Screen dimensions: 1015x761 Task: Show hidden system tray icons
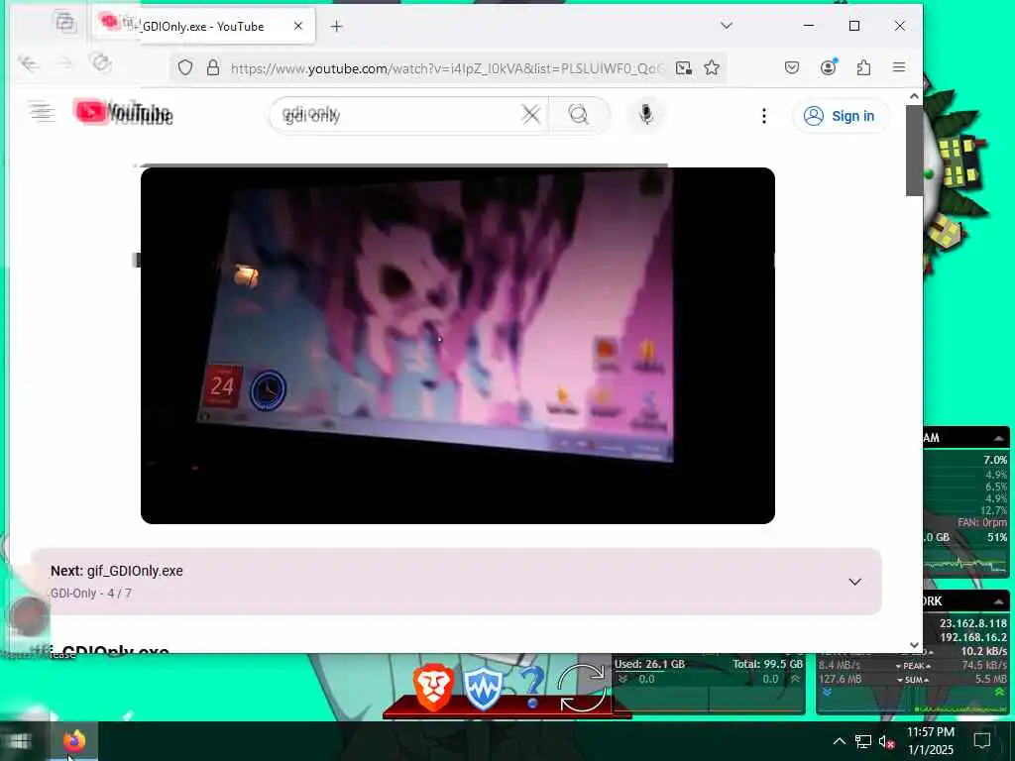(x=839, y=741)
